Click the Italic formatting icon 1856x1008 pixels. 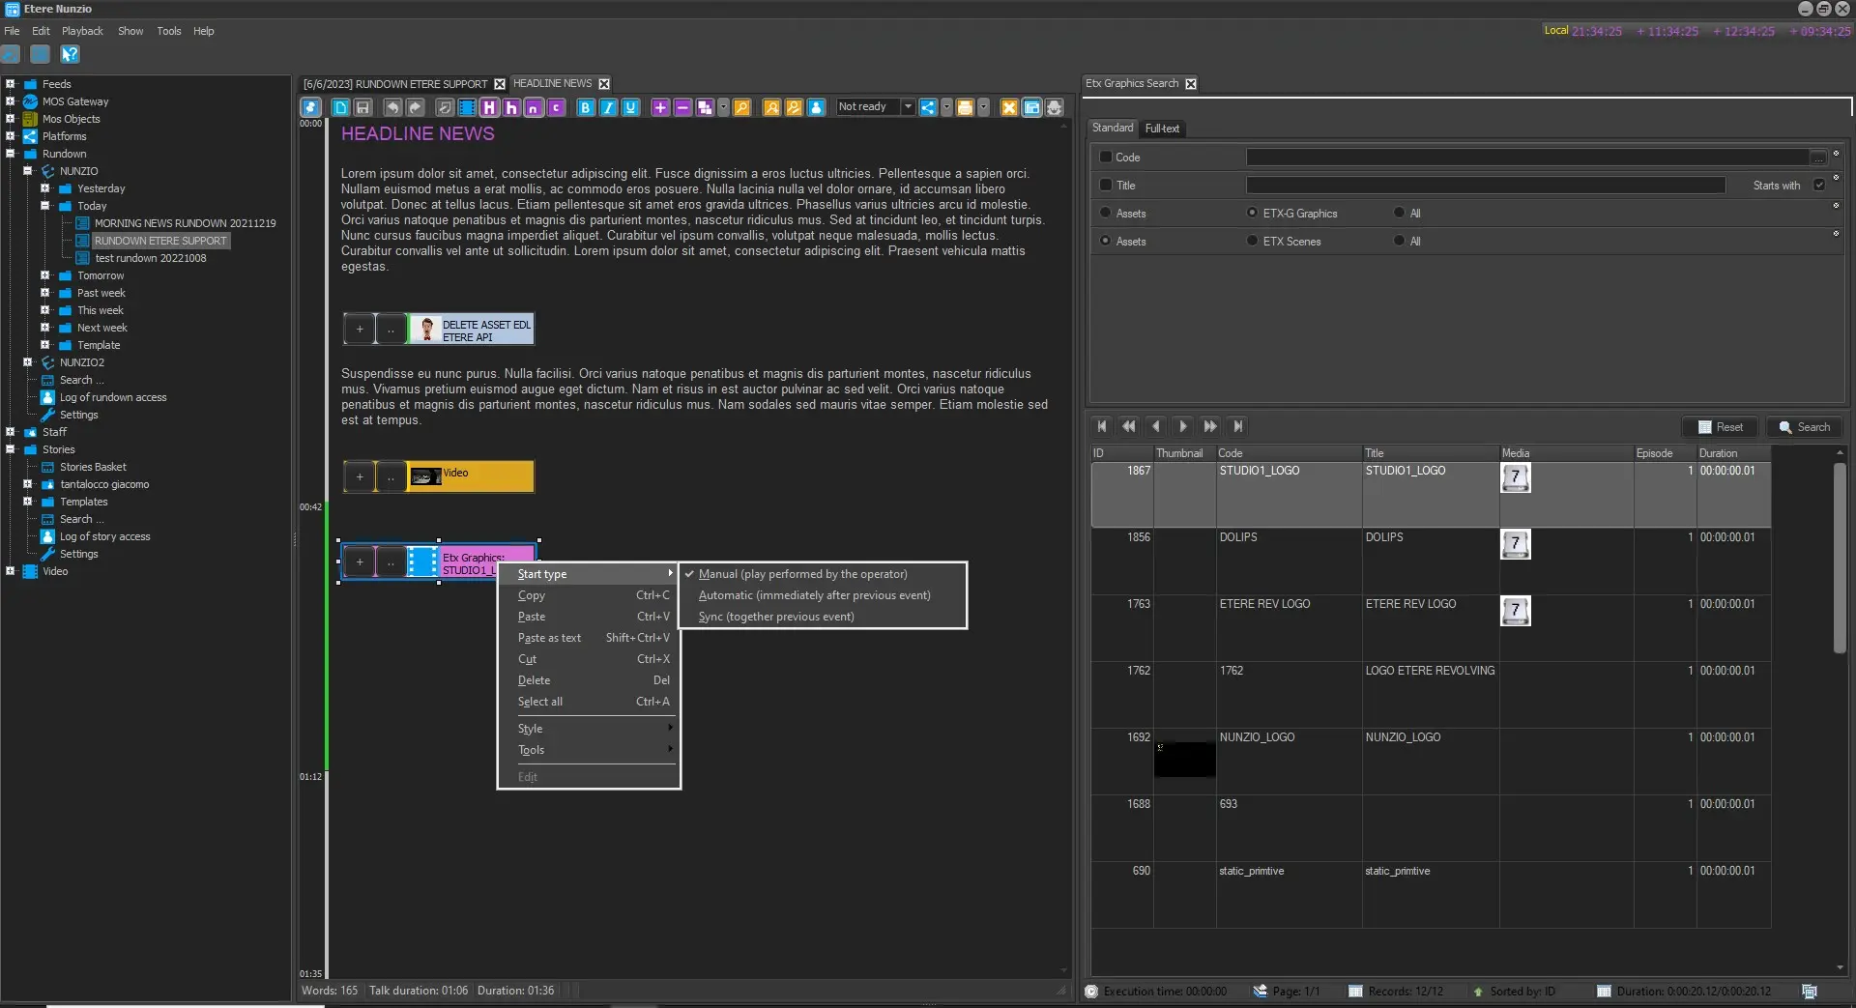[608, 107]
